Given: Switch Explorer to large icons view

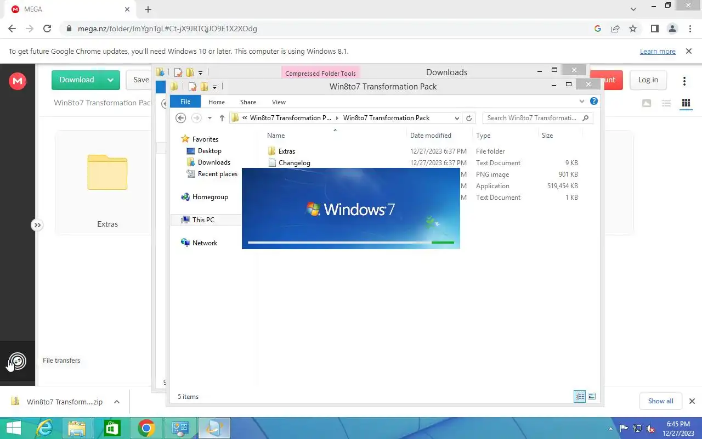Looking at the screenshot, I should click(x=592, y=396).
